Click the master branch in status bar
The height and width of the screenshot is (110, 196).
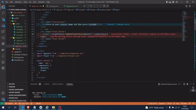point(9,104)
